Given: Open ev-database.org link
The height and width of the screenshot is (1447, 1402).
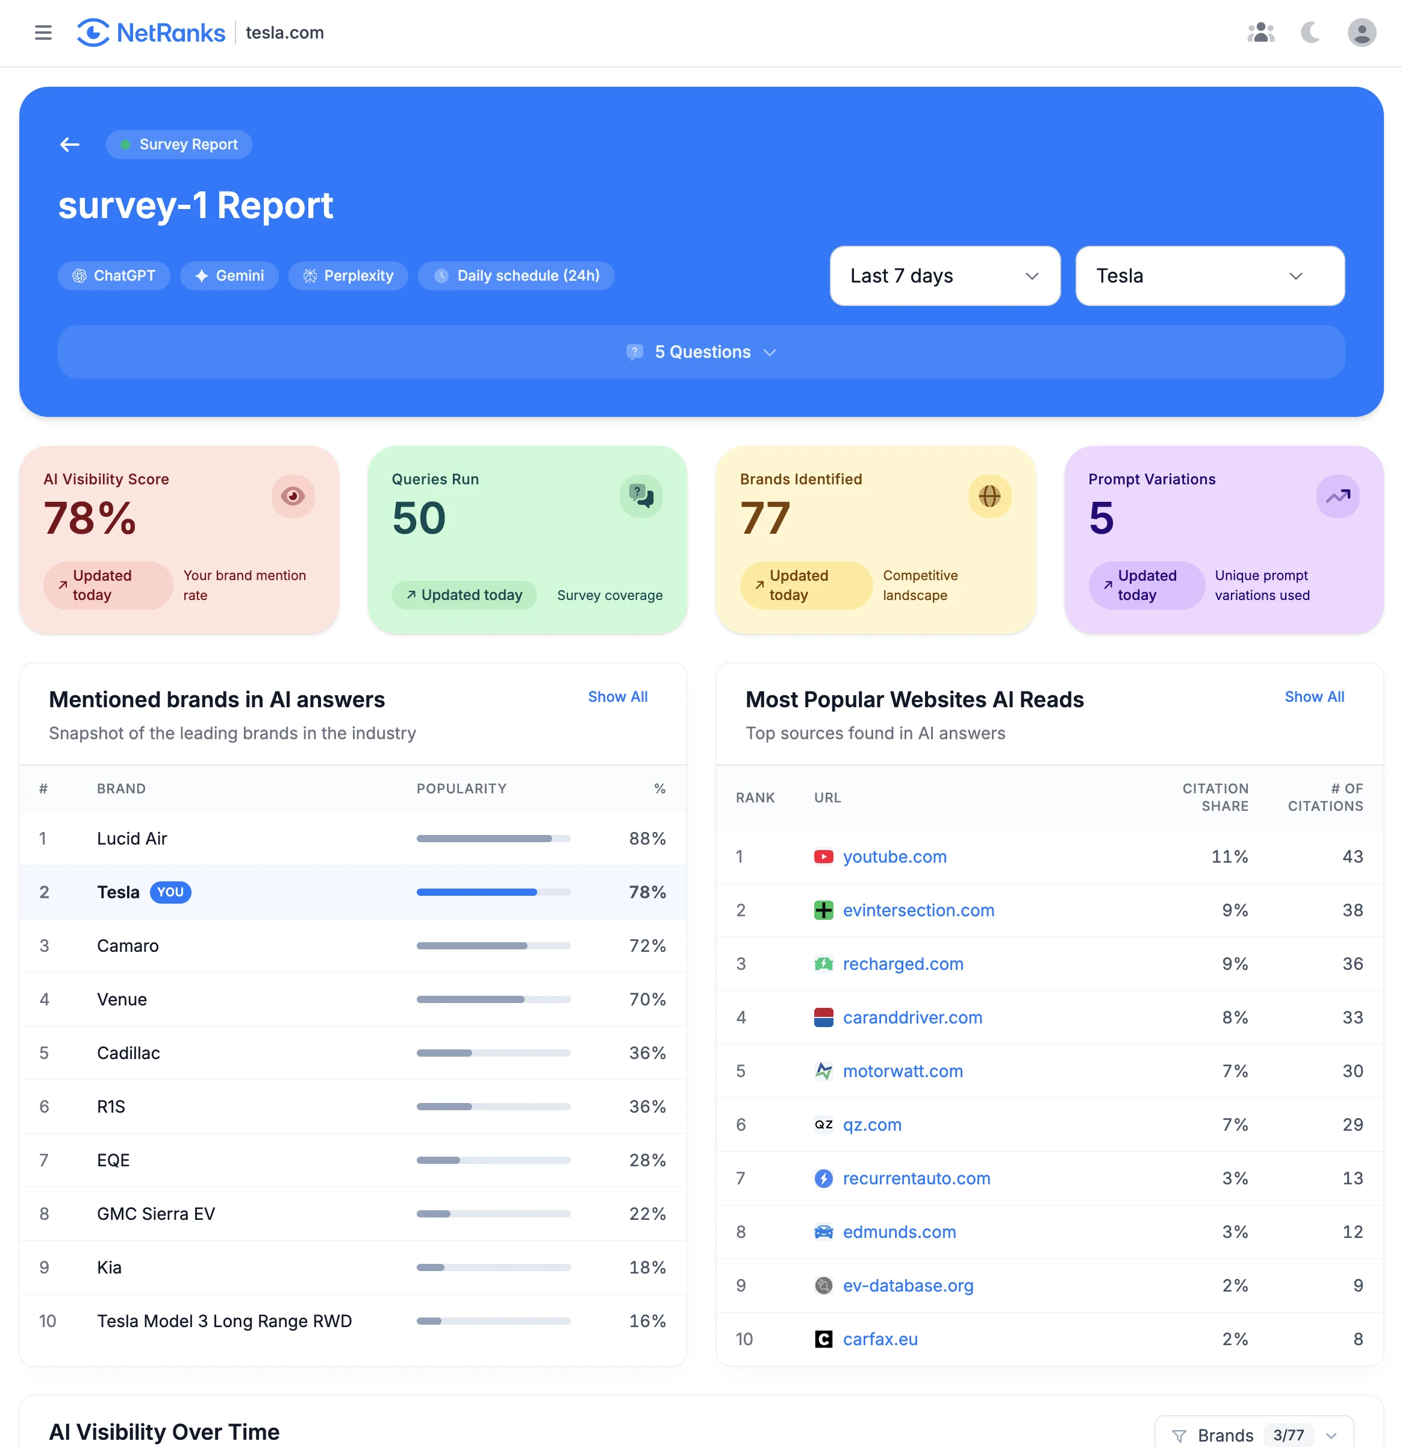Looking at the screenshot, I should (x=908, y=1286).
